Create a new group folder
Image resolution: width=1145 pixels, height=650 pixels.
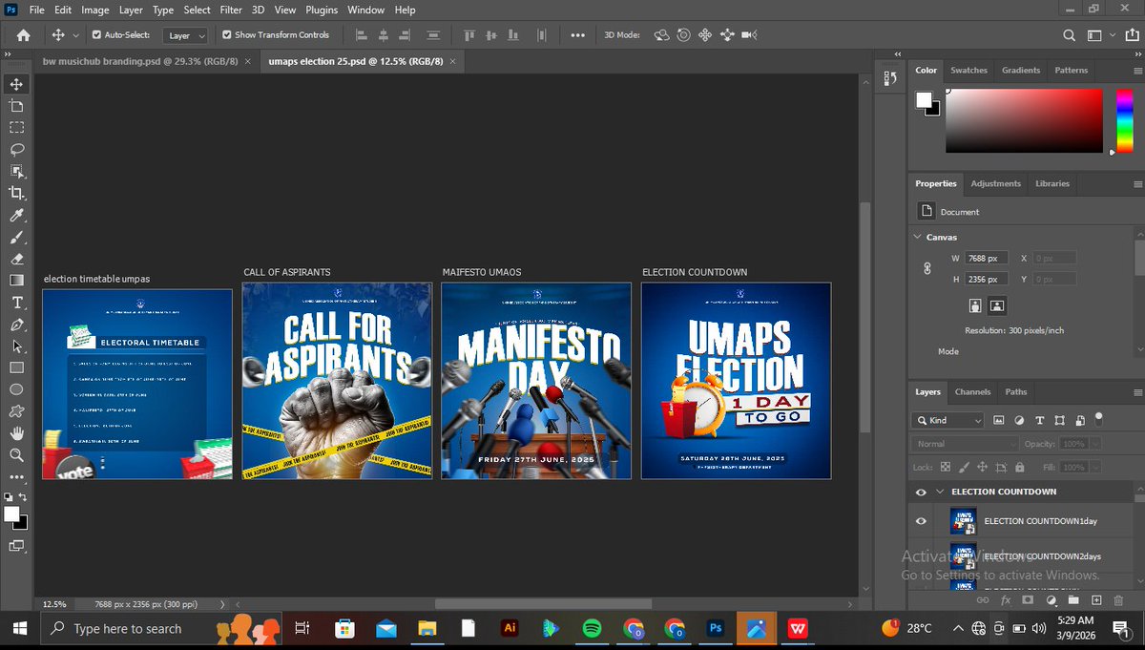[x=1073, y=600]
